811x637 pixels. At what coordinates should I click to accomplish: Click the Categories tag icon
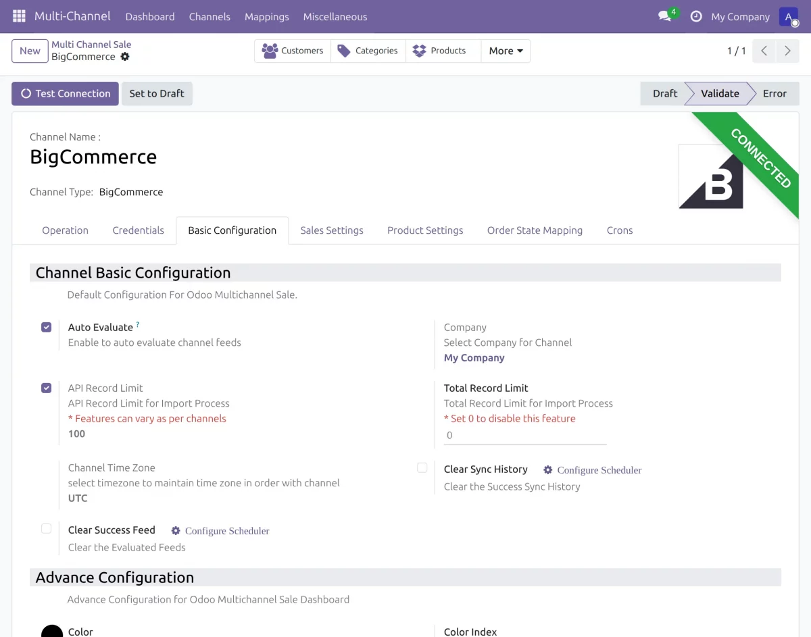pyautogui.click(x=344, y=51)
